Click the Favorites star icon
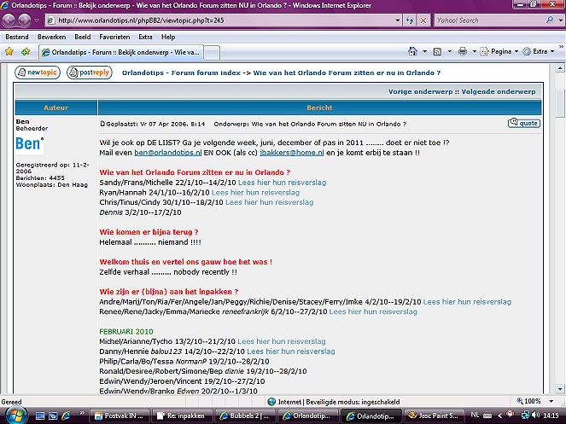This screenshot has height=424, width=566. tap(9, 51)
